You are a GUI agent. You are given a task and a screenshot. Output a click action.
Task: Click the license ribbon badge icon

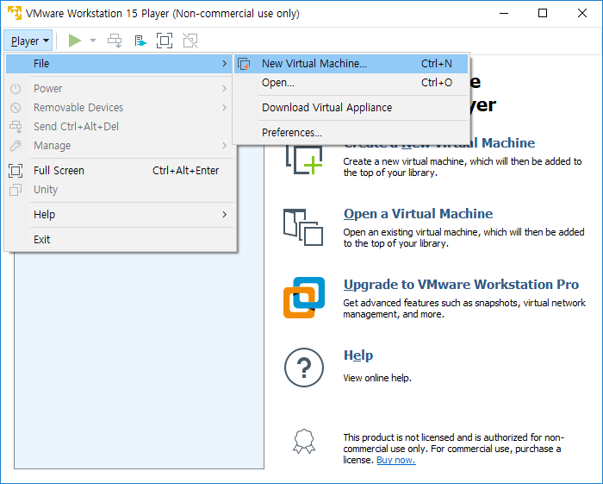pos(304,441)
